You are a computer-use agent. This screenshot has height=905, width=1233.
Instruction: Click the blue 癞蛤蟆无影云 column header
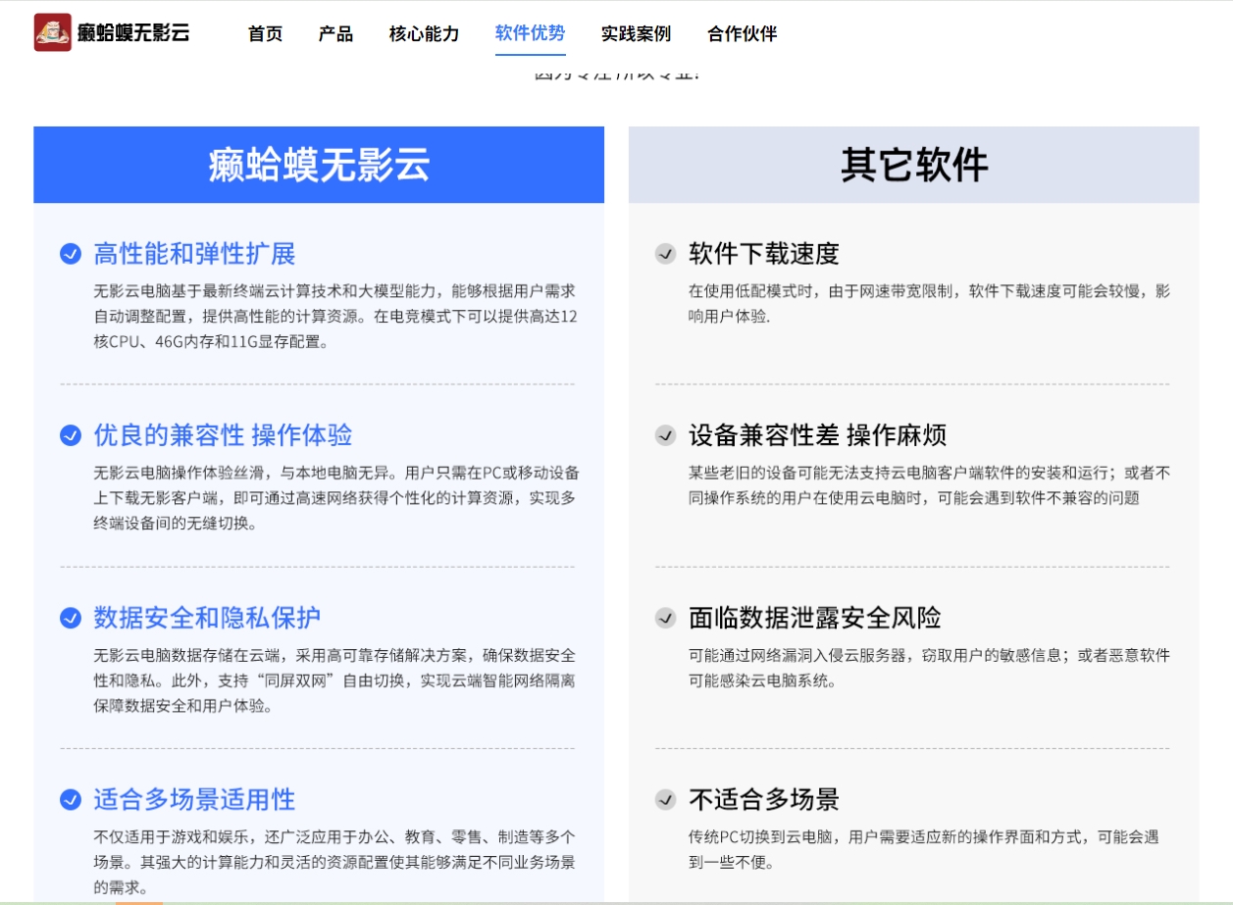coord(319,165)
